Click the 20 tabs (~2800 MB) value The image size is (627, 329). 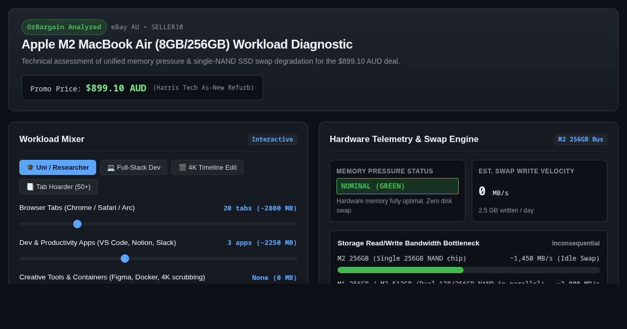[x=260, y=208]
